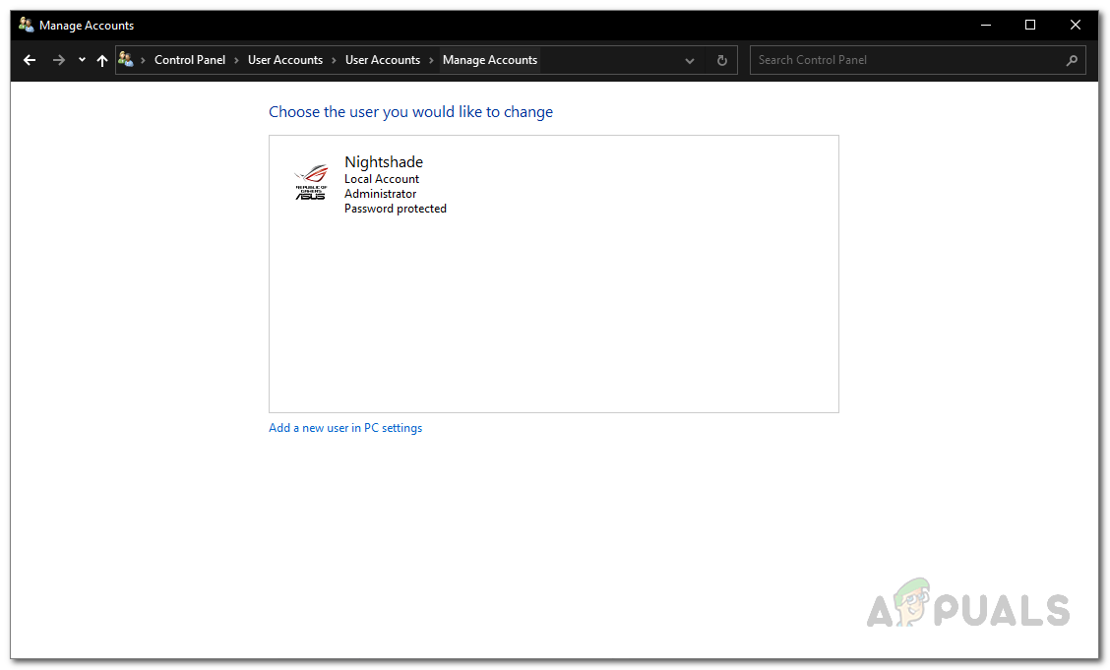Go up one level with the up arrow

coord(102,60)
